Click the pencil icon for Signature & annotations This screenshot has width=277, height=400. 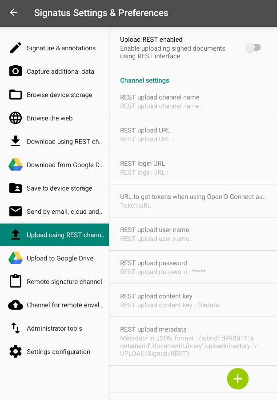16,48
